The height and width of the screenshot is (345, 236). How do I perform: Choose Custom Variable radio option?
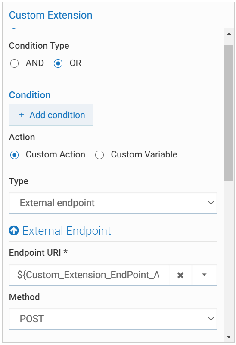click(99, 155)
